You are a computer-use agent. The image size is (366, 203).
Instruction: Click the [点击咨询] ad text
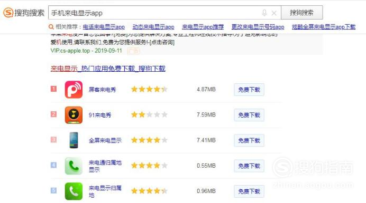[x=162, y=42]
